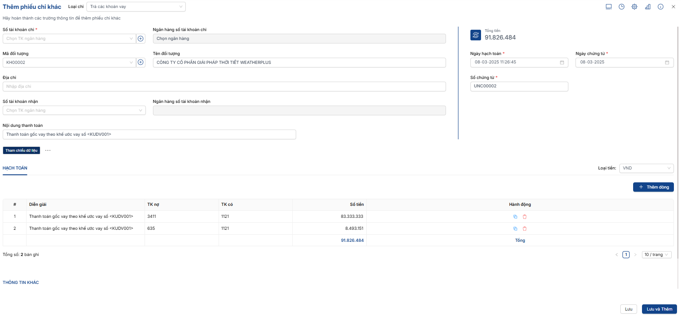
Task: Click the clock history icon in header
Action: coord(622,7)
